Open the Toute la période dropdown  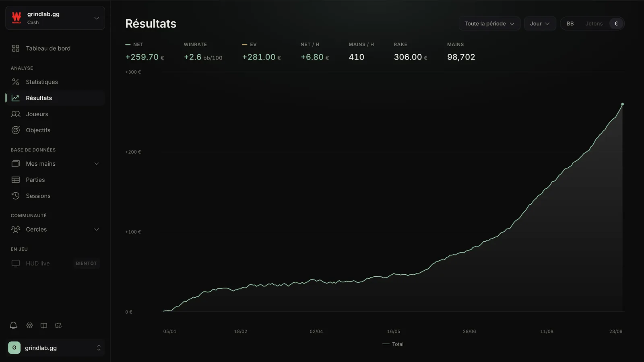(489, 24)
